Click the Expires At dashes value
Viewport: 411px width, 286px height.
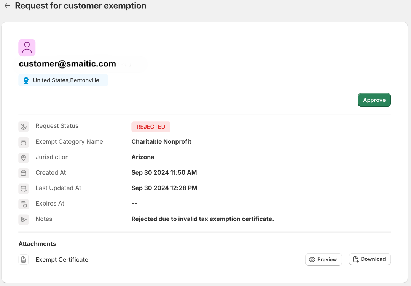click(134, 204)
